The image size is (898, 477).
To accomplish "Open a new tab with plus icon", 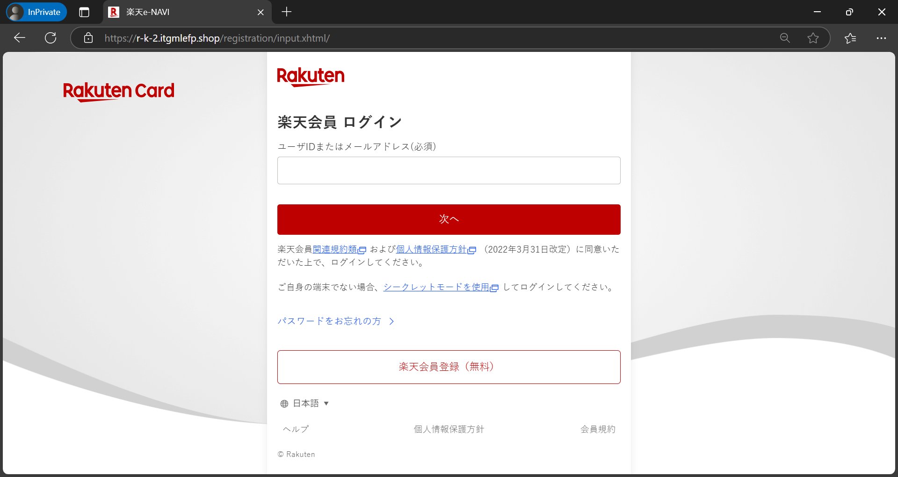I will pos(287,12).
